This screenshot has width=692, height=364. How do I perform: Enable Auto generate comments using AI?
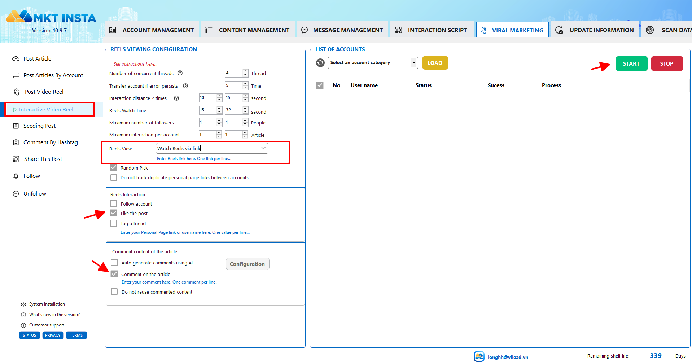click(114, 263)
